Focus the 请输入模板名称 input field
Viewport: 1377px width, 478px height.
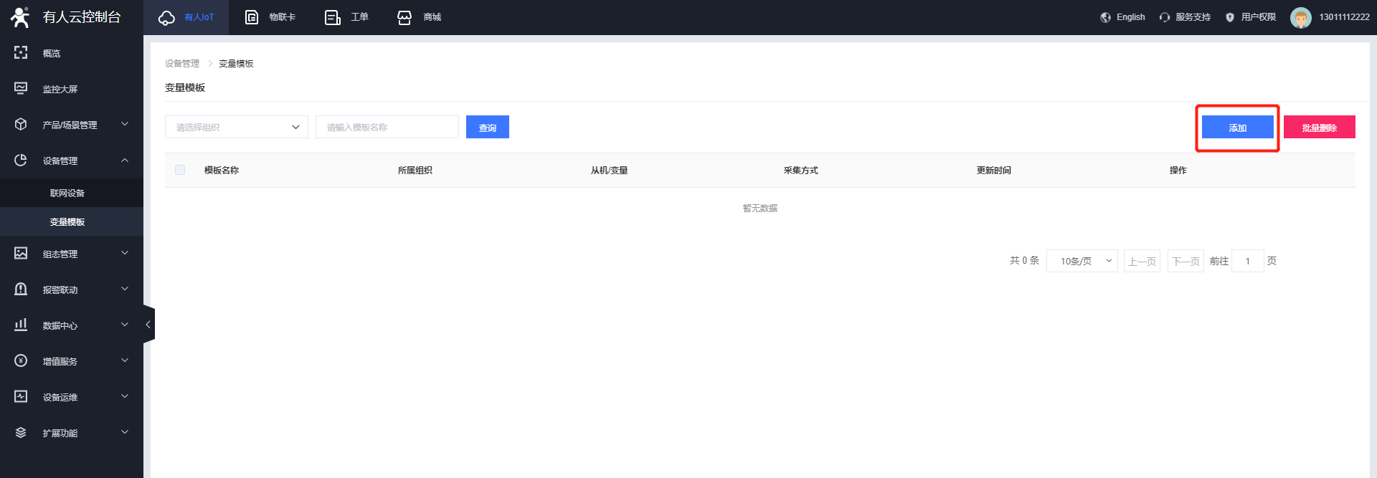coord(387,127)
